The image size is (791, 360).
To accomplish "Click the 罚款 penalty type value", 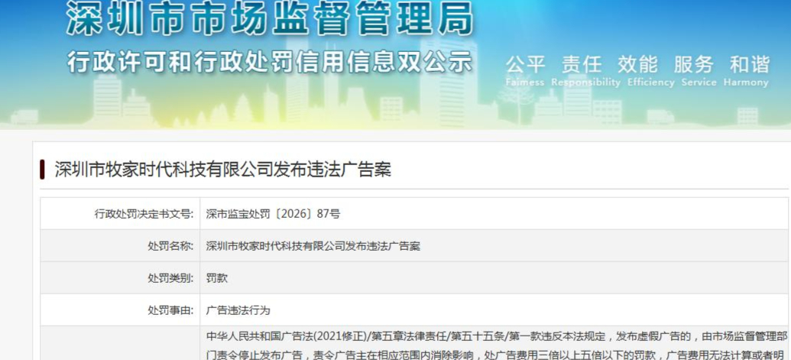I will pyautogui.click(x=217, y=277).
